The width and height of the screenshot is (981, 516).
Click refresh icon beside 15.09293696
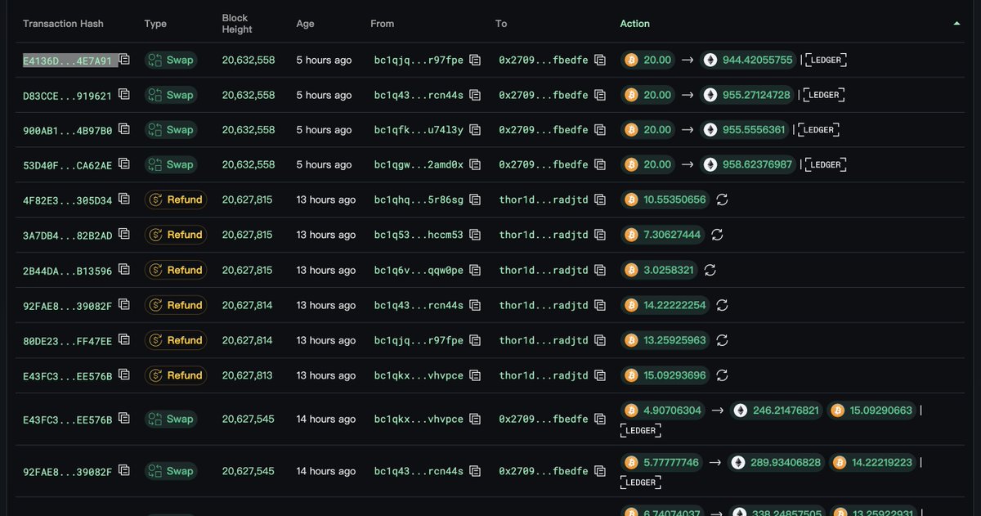coord(722,375)
